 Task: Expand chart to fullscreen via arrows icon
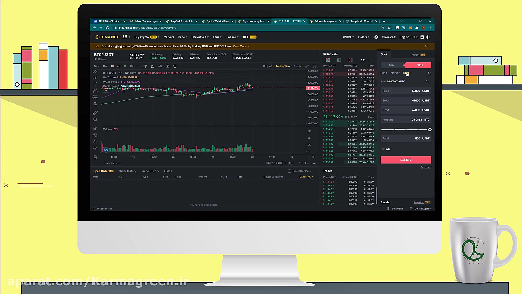[x=307, y=66]
